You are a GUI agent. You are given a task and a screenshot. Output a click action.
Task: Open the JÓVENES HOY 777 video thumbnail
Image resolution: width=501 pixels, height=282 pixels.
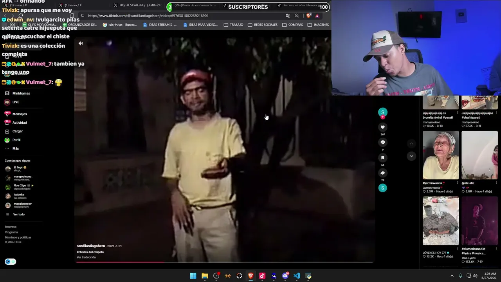(x=441, y=221)
